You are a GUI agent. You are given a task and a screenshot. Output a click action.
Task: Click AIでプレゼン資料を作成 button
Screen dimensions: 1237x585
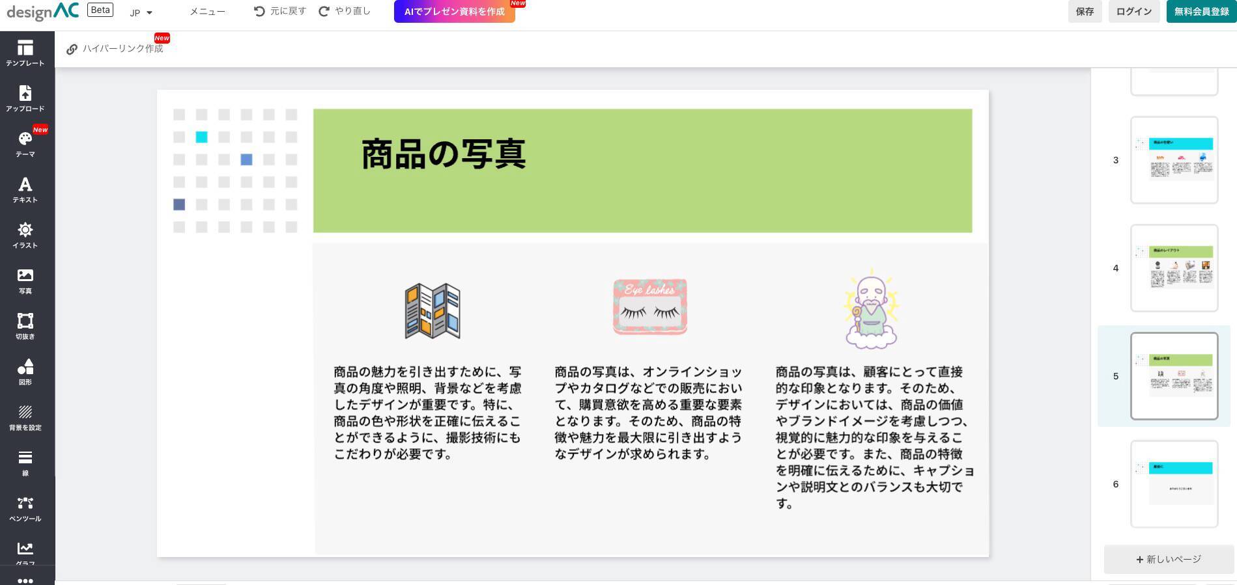(454, 12)
